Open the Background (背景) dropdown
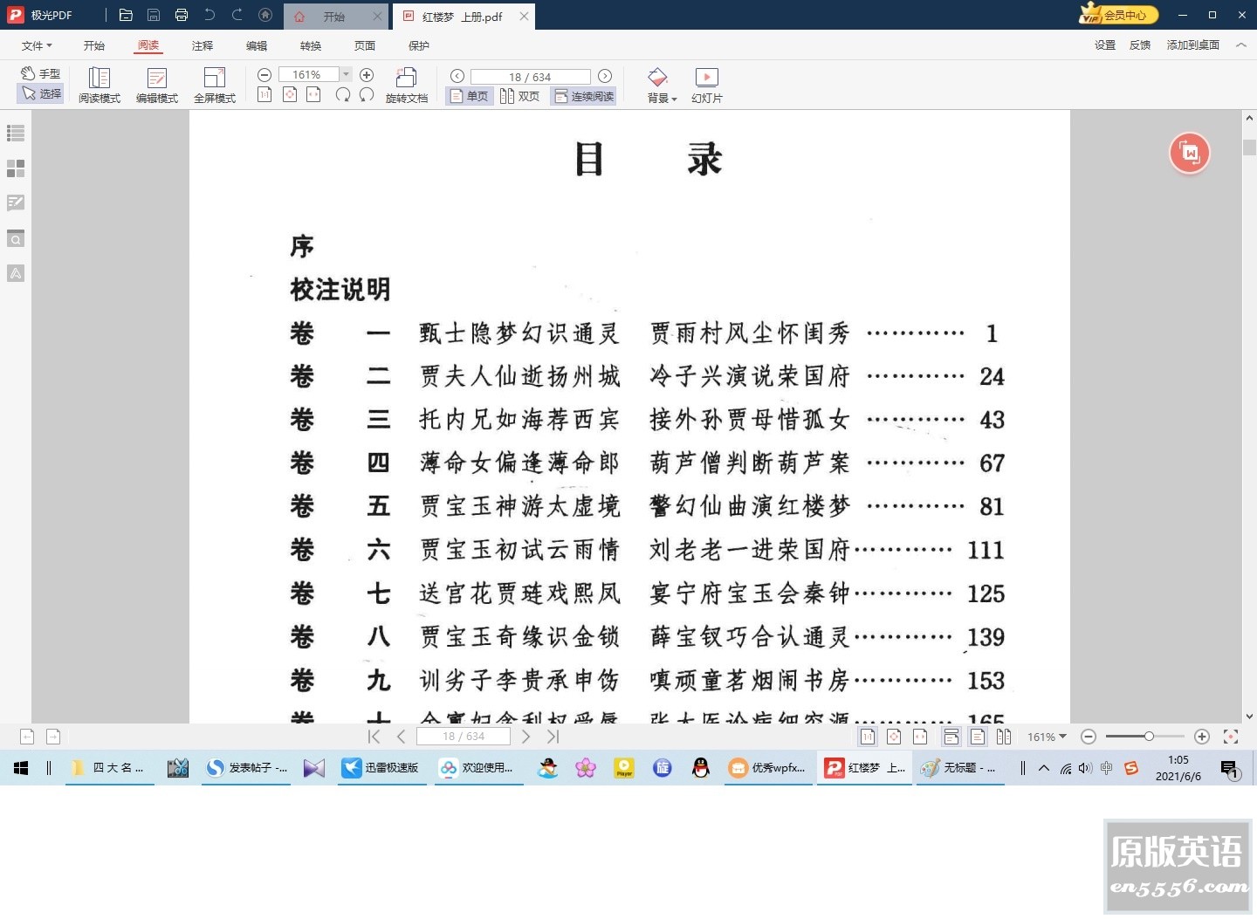Viewport: 1257px width, 919px height. click(x=662, y=86)
